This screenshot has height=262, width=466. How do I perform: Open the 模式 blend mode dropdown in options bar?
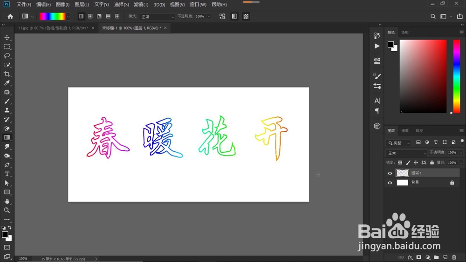click(x=157, y=17)
